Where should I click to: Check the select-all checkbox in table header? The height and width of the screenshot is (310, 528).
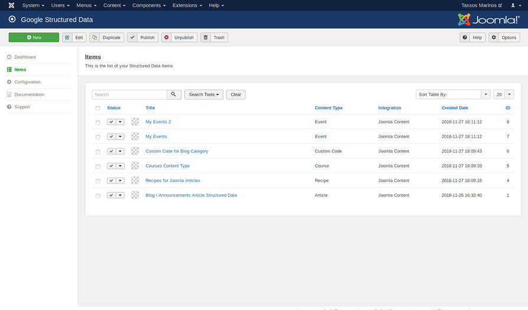98,108
